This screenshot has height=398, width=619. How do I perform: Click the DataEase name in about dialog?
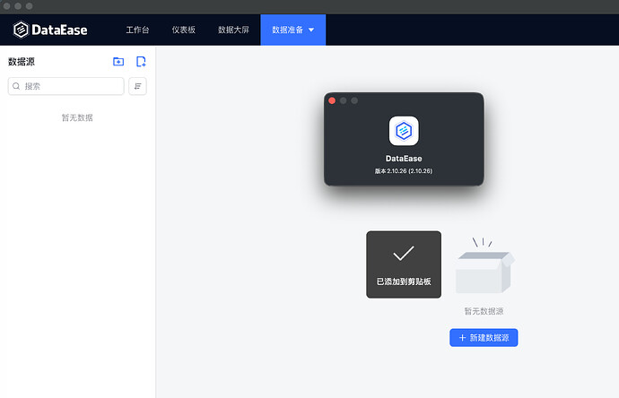404,159
